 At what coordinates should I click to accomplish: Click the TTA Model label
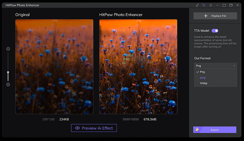pyautogui.click(x=202, y=31)
